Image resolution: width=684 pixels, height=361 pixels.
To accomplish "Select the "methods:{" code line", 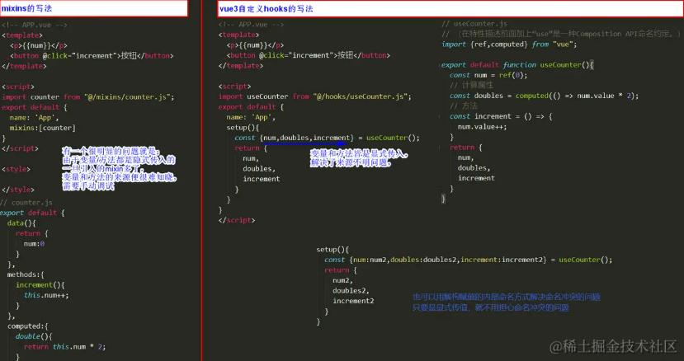I will pos(26,274).
